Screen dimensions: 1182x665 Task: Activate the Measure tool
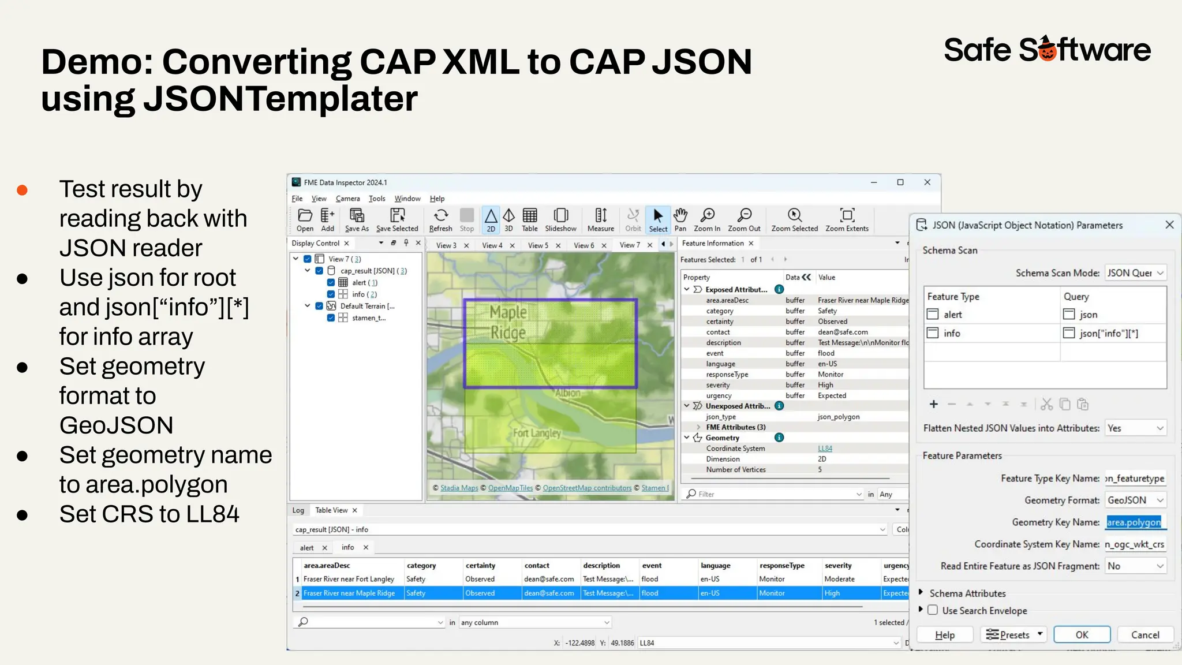[x=601, y=220]
